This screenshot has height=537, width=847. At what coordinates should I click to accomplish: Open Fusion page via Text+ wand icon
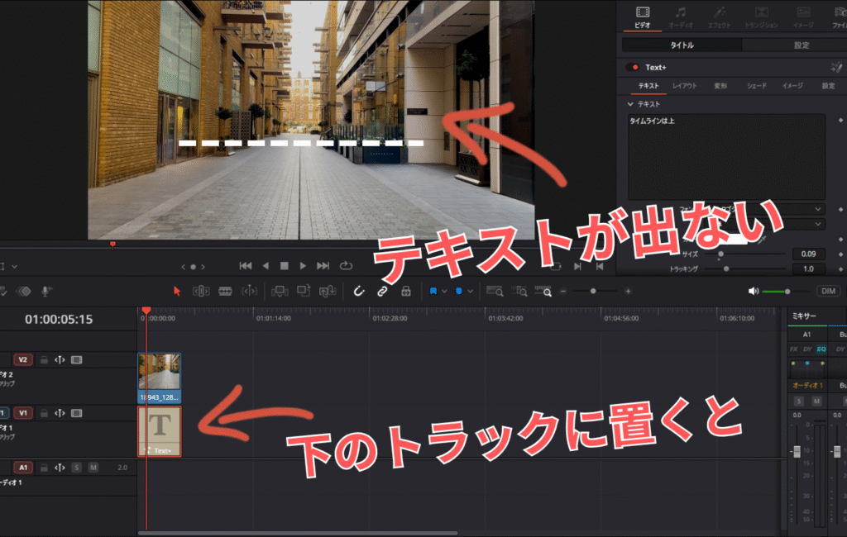pyautogui.click(x=835, y=67)
